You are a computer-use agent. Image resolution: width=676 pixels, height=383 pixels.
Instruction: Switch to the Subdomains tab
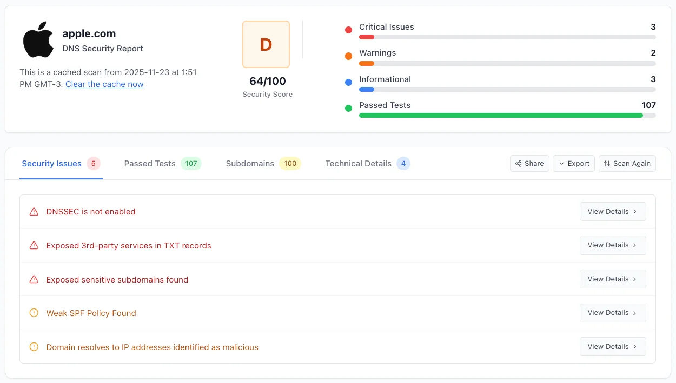coord(263,164)
